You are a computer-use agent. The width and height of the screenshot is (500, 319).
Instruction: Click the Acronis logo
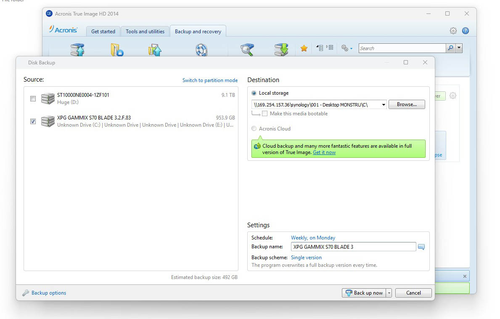click(x=63, y=29)
